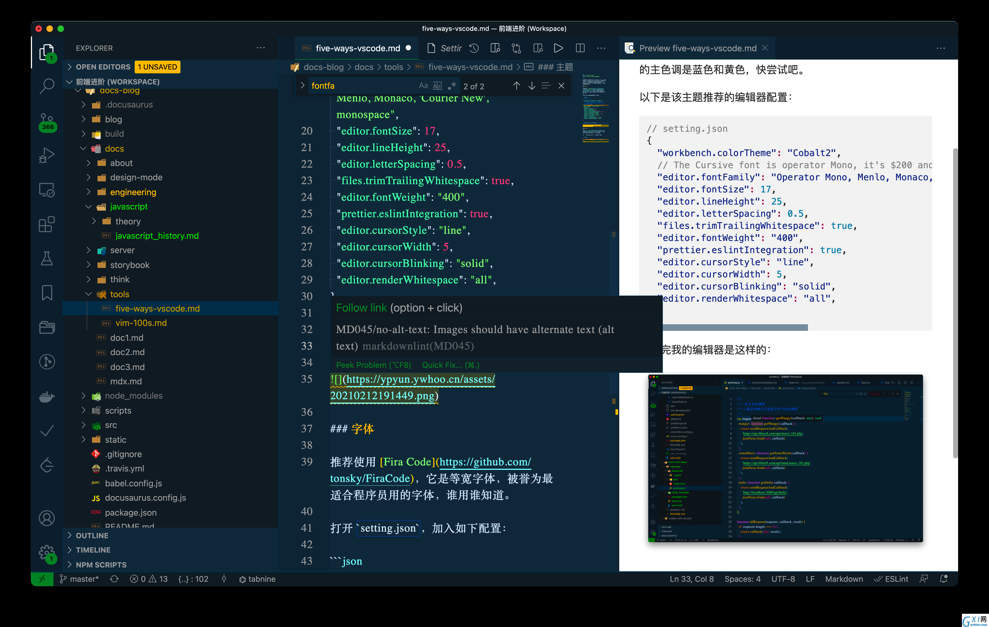This screenshot has height=627, width=989.
Task: Click the Ln 33, Col 8 indicator
Action: tap(692, 579)
